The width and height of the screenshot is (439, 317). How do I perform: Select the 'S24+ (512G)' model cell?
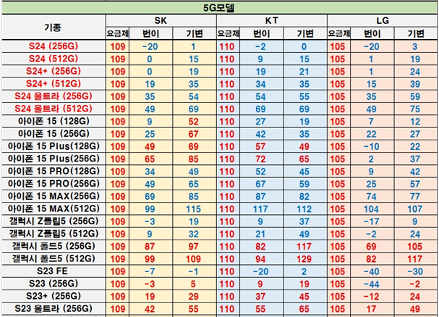pos(54,84)
